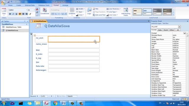
Task: Open the Database Tools tab
Action: point(44,5)
